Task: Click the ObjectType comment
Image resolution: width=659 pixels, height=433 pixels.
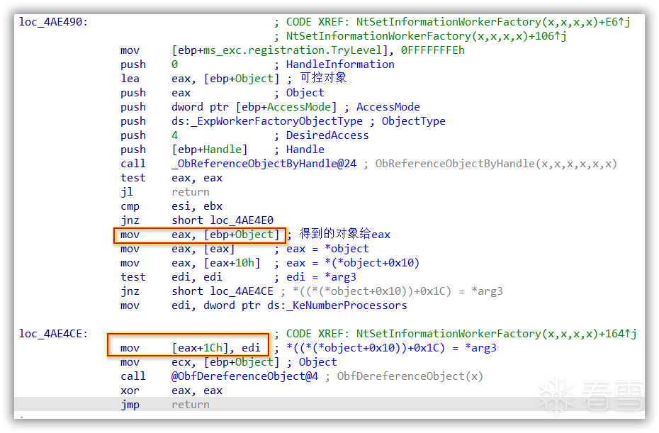Action: tap(413, 121)
